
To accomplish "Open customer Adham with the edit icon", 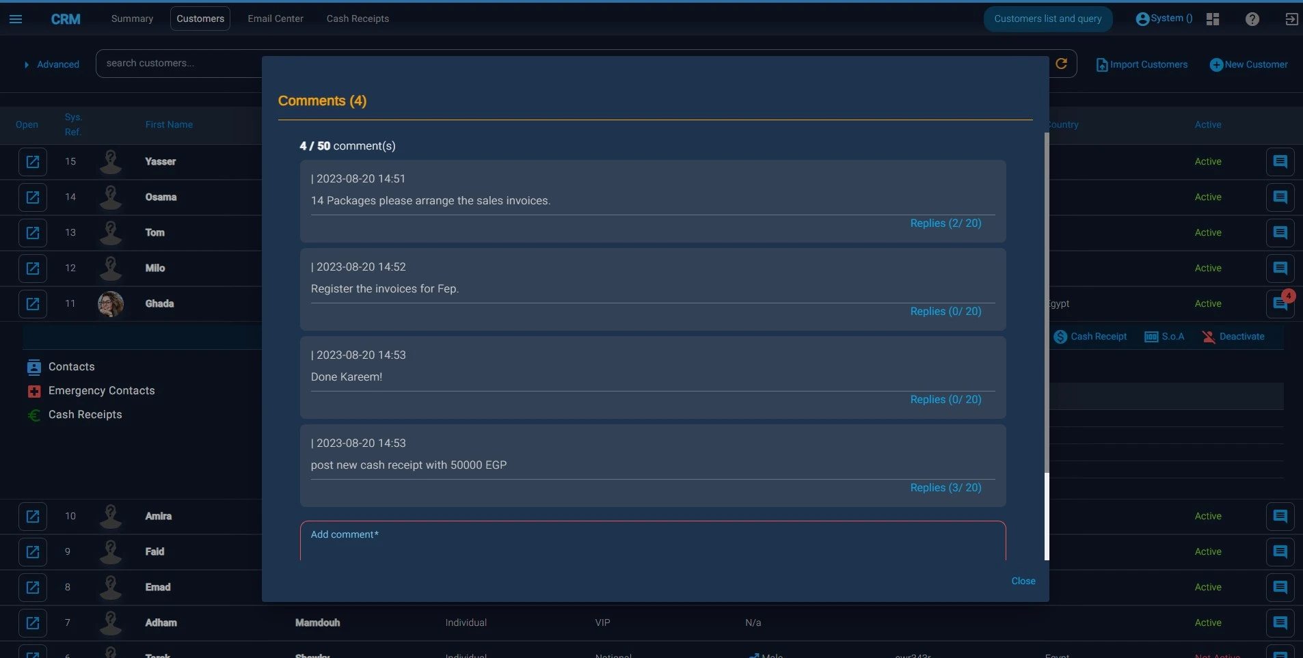I will coord(33,623).
